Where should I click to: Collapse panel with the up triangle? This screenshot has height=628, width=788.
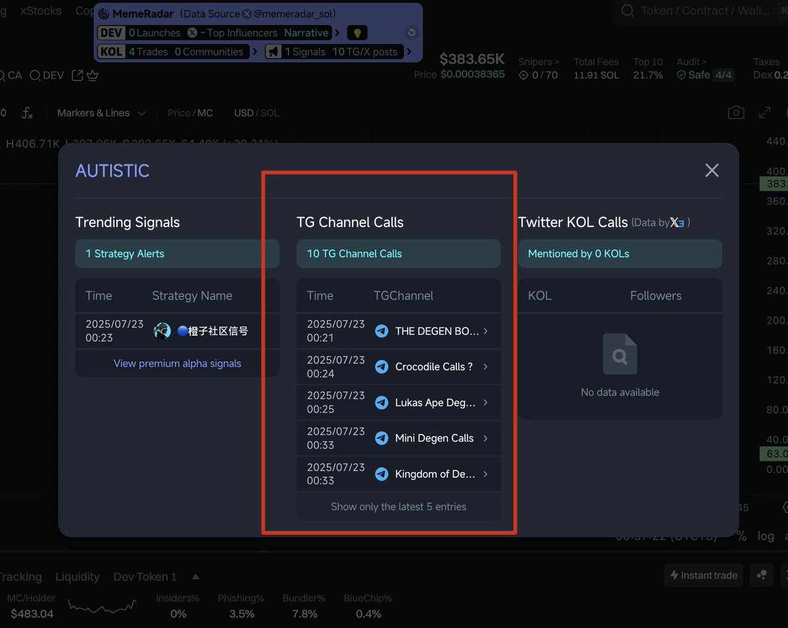(x=196, y=577)
